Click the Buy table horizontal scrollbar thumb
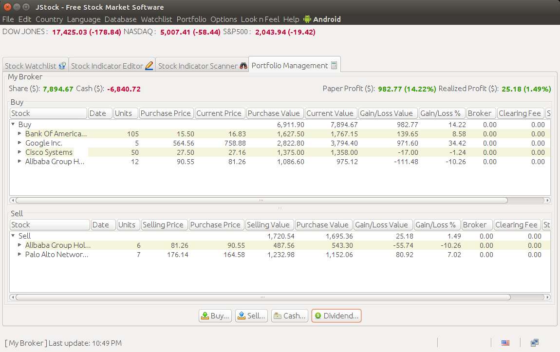This screenshot has width=560, height=352. click(x=261, y=200)
